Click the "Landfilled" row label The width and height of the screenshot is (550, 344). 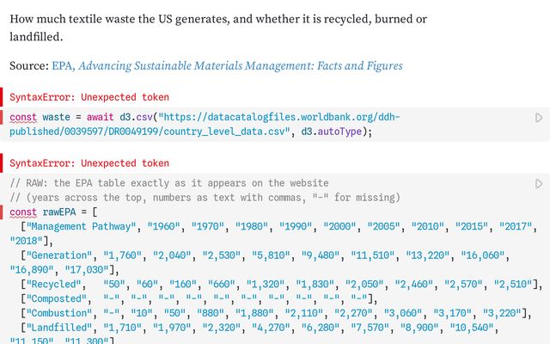pos(59,328)
